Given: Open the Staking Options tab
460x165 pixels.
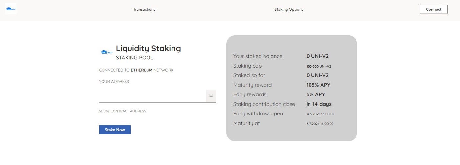Looking at the screenshot, I should (289, 10).
